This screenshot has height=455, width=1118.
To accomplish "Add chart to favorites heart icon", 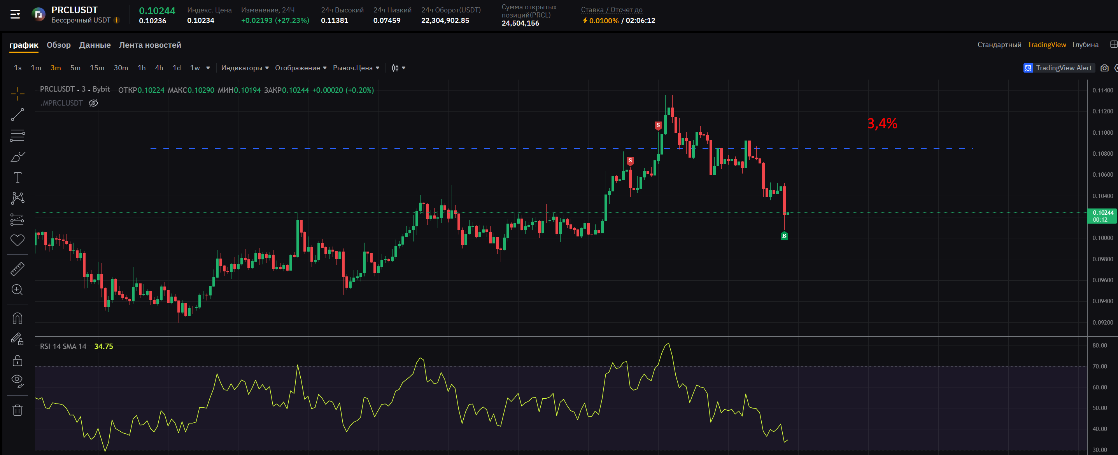I will (18, 240).
